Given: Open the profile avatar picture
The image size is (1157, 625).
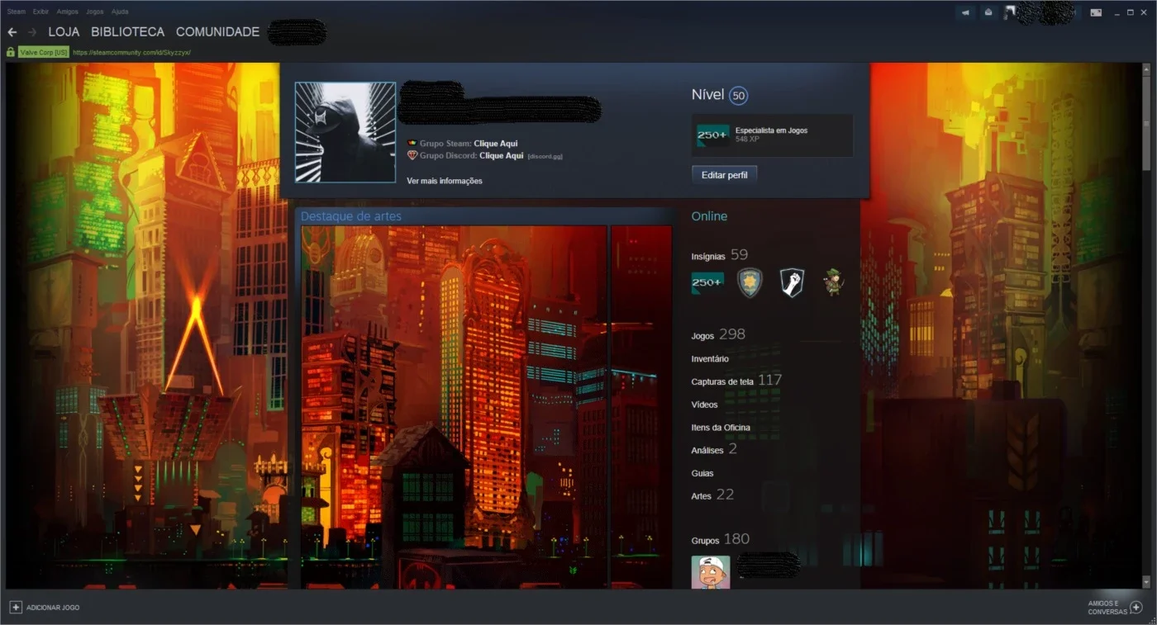Looking at the screenshot, I should click(345, 132).
